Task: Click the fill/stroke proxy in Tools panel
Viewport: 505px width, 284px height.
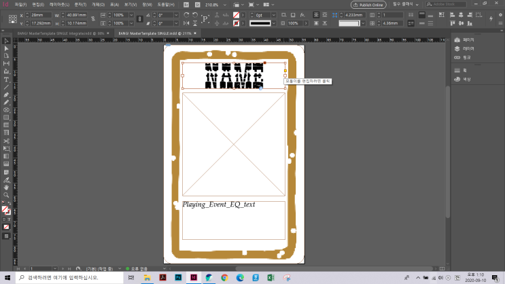Action: (x=5, y=210)
